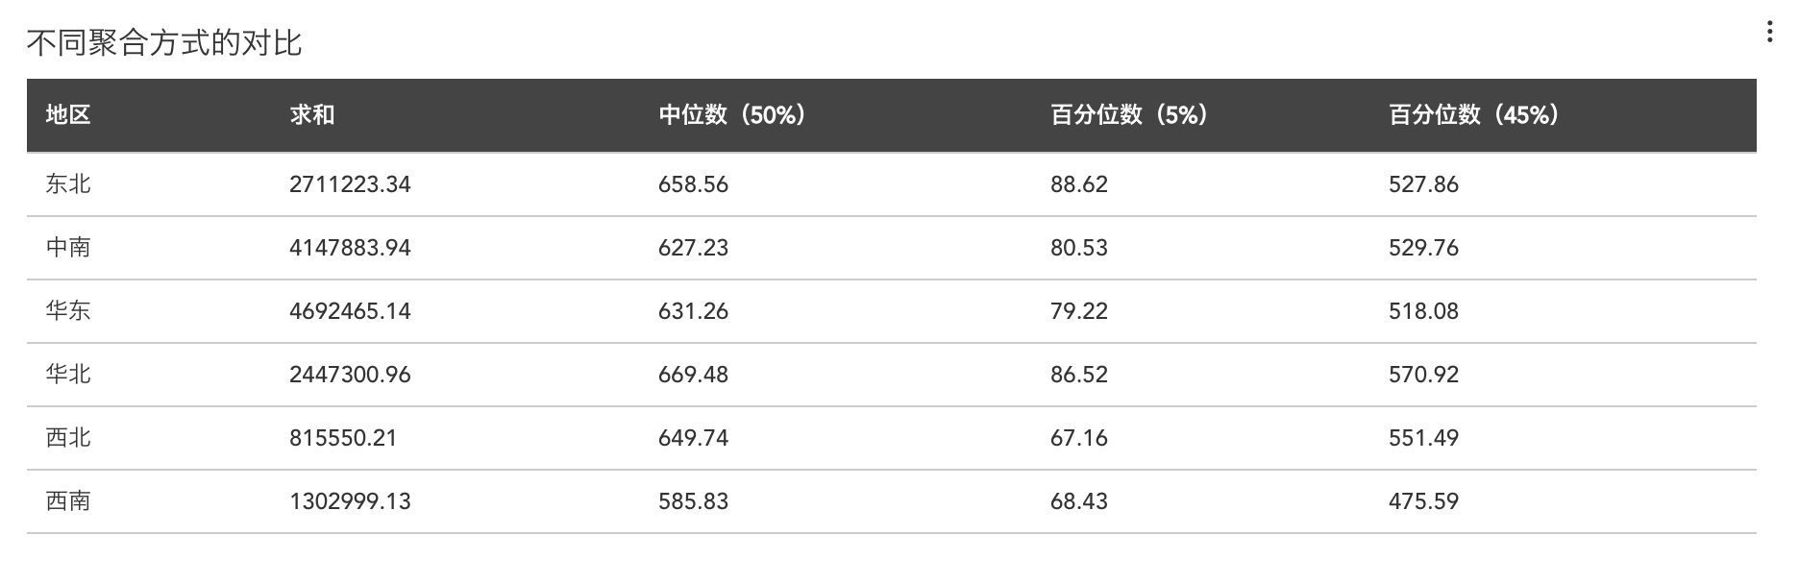Open the three-dot more options menu
This screenshot has height=584, width=1799.
pos(1769,33)
